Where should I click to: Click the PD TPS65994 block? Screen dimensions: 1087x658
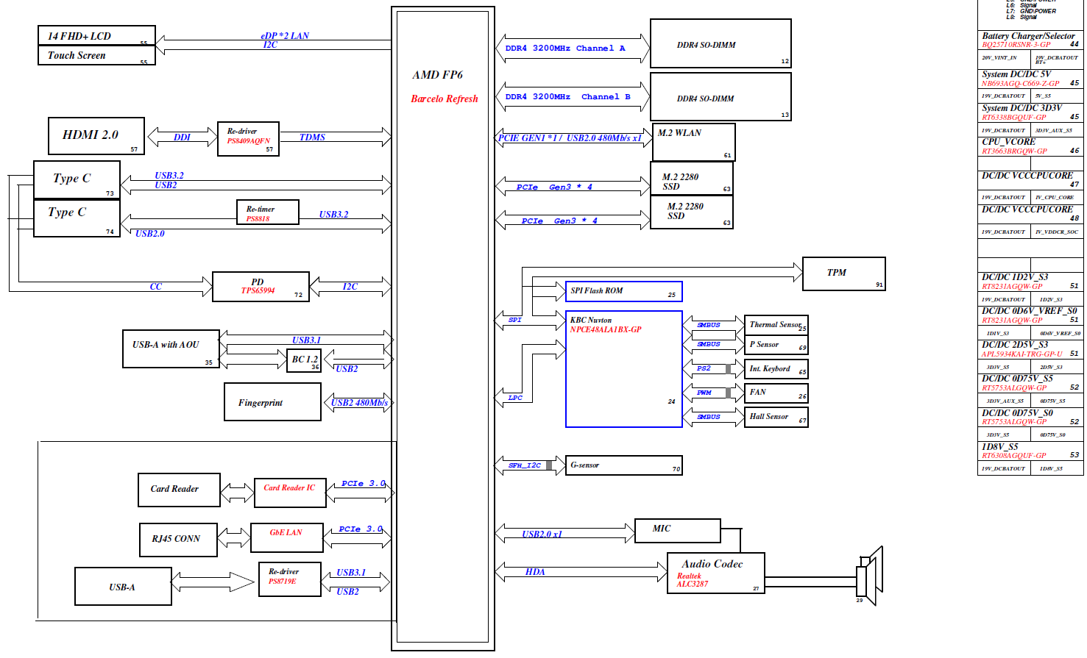(261, 287)
